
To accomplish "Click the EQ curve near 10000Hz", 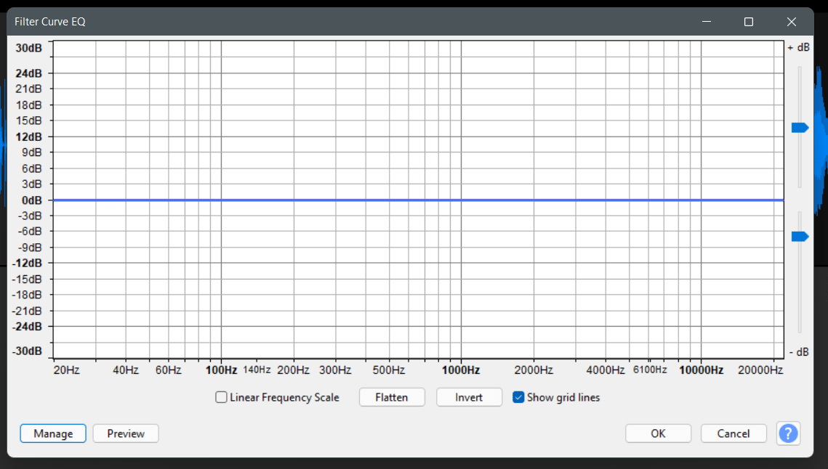I will (701, 200).
